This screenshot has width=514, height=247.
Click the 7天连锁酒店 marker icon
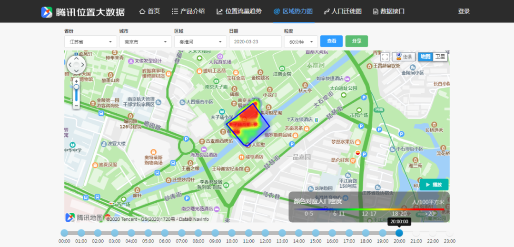[316, 120]
